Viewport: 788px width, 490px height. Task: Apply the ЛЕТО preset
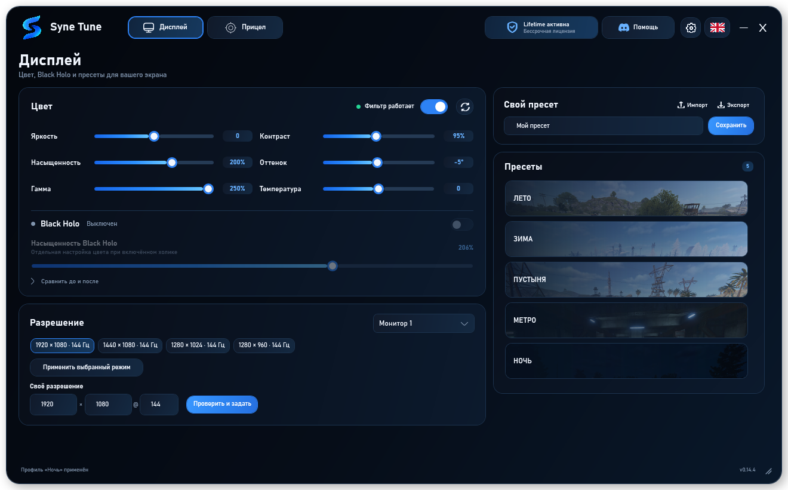coord(626,198)
